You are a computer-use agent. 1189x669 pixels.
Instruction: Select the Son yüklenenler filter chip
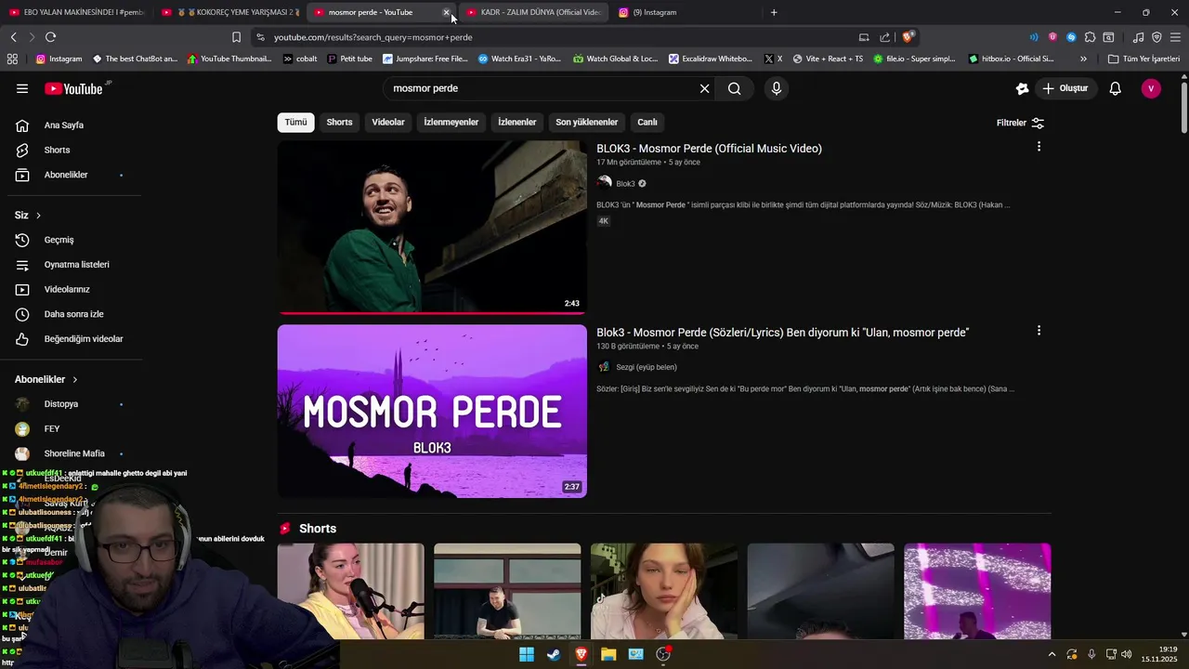tap(587, 123)
